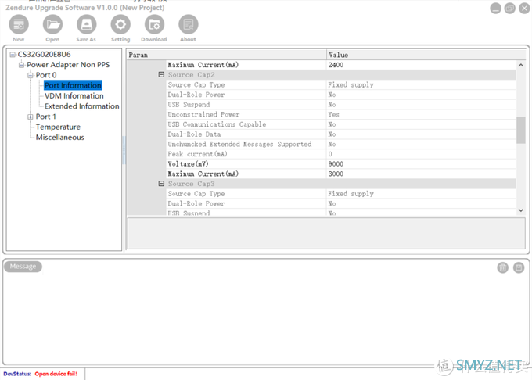532x380 pixels.
Task: Click the Download toolbar icon
Action: click(x=154, y=24)
